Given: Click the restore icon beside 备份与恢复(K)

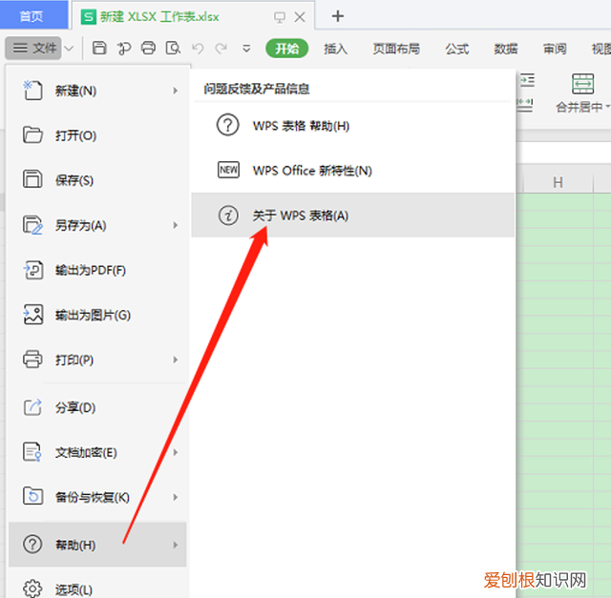Looking at the screenshot, I should click(32, 496).
